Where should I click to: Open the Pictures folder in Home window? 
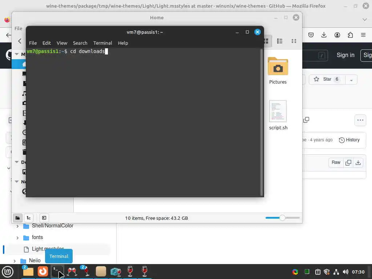click(278, 70)
